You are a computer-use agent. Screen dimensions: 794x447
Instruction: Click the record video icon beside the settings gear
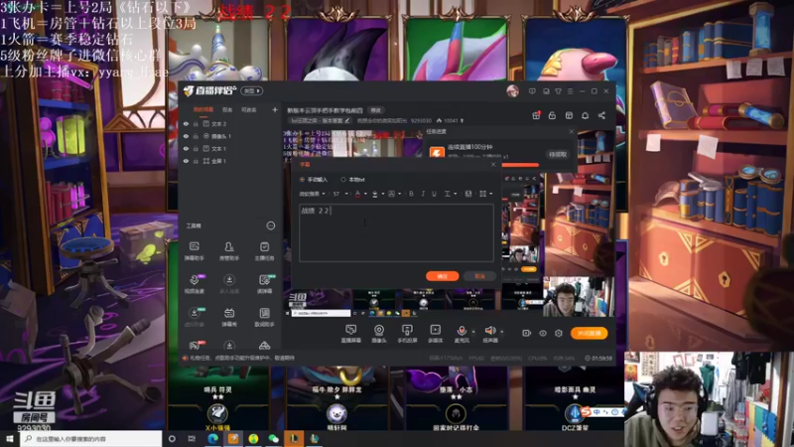pyautogui.click(x=527, y=333)
